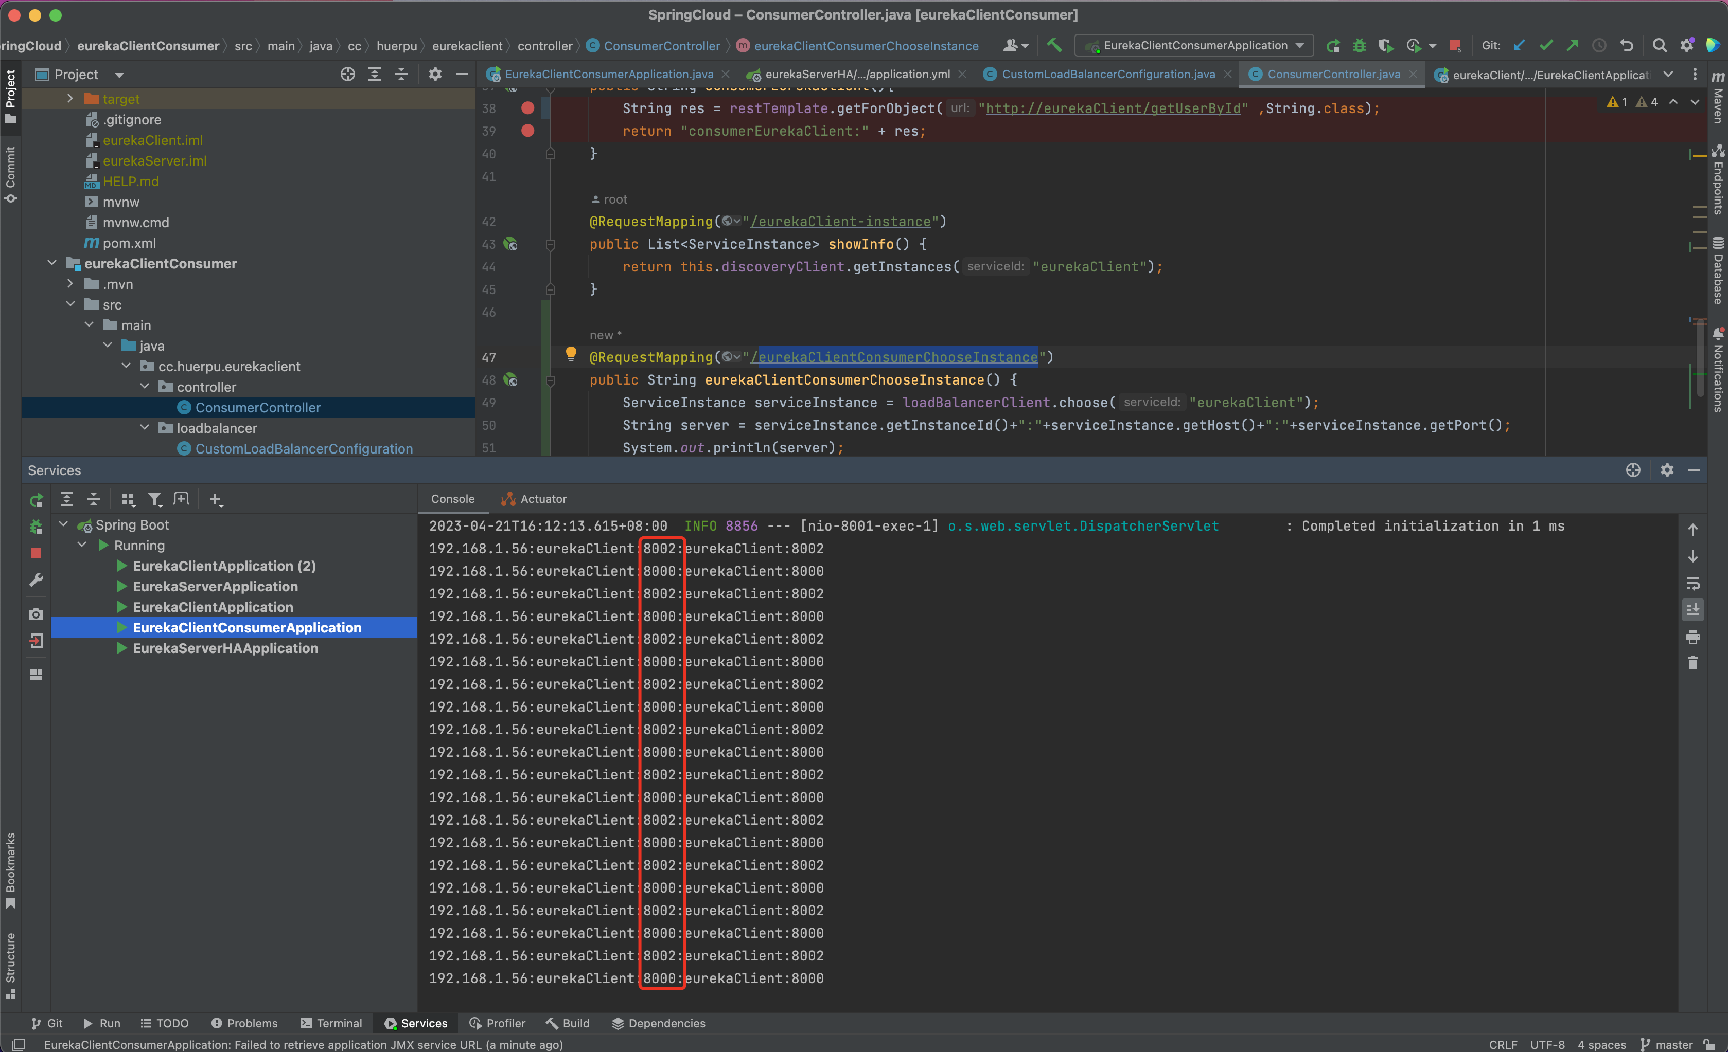
Task: Open the Actuator tab in Services
Action: tap(534, 499)
